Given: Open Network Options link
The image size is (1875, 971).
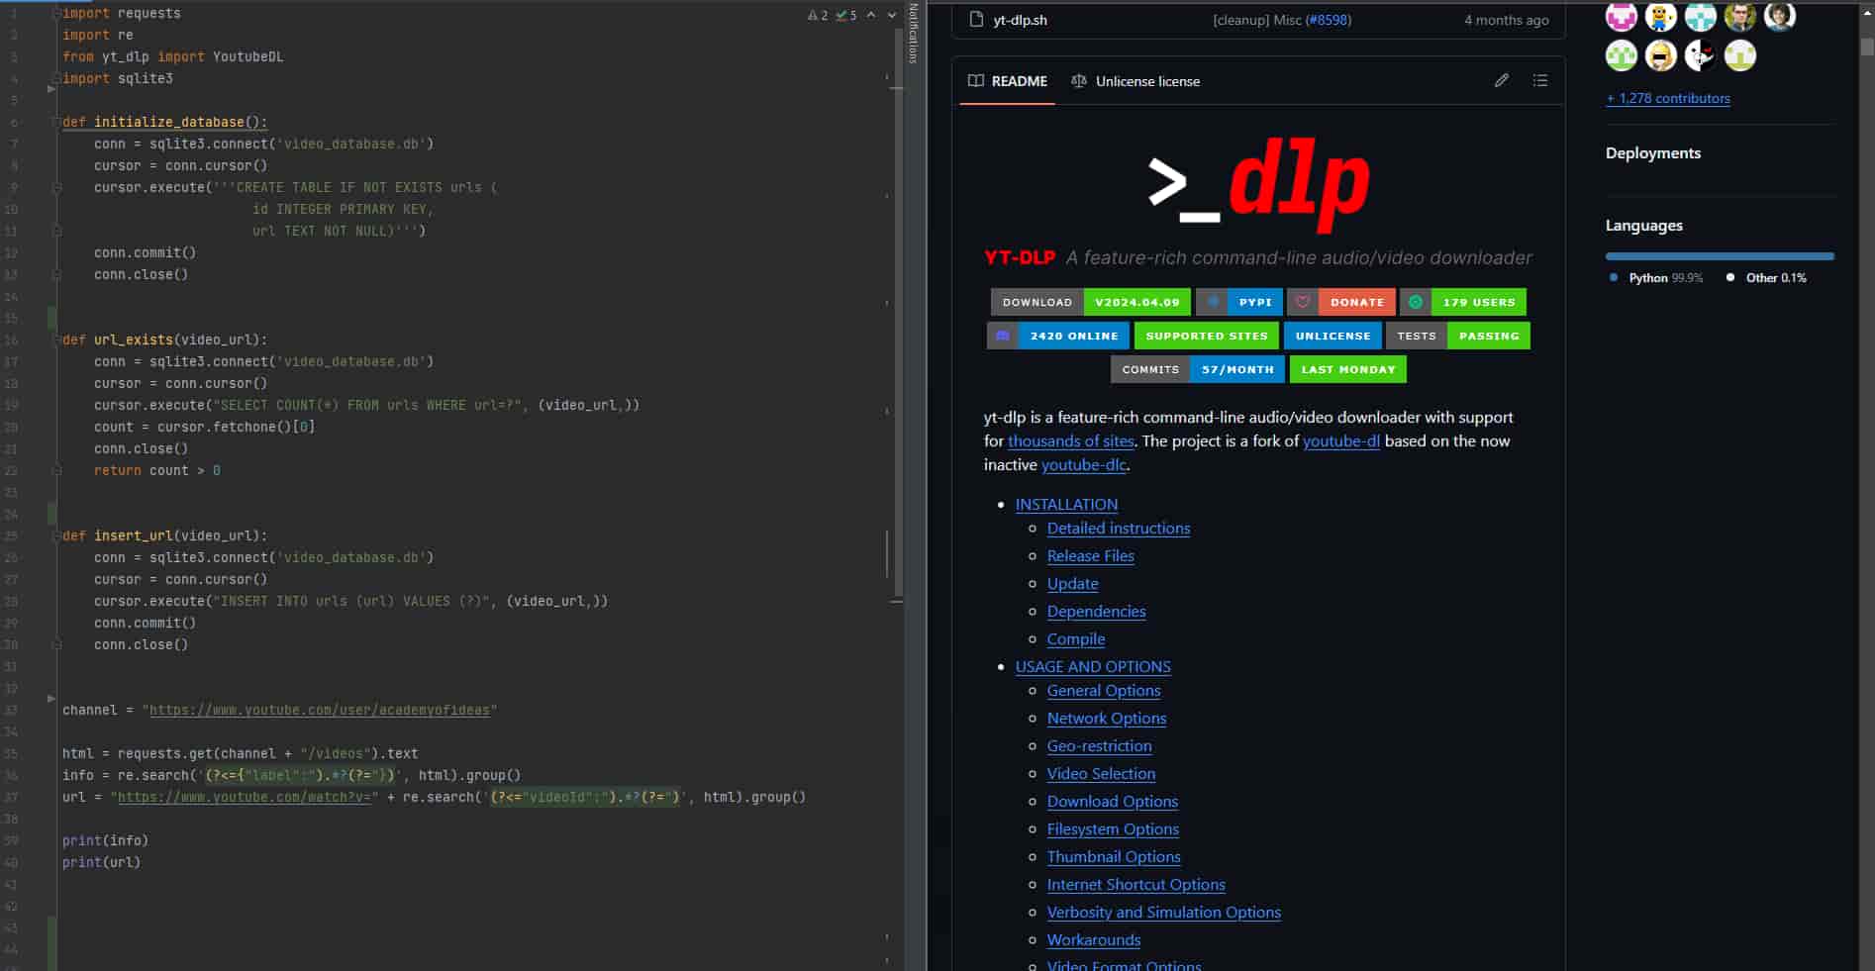Looking at the screenshot, I should [1107, 719].
